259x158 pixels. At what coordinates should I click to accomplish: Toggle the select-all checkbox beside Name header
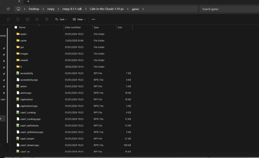[x=16, y=27]
